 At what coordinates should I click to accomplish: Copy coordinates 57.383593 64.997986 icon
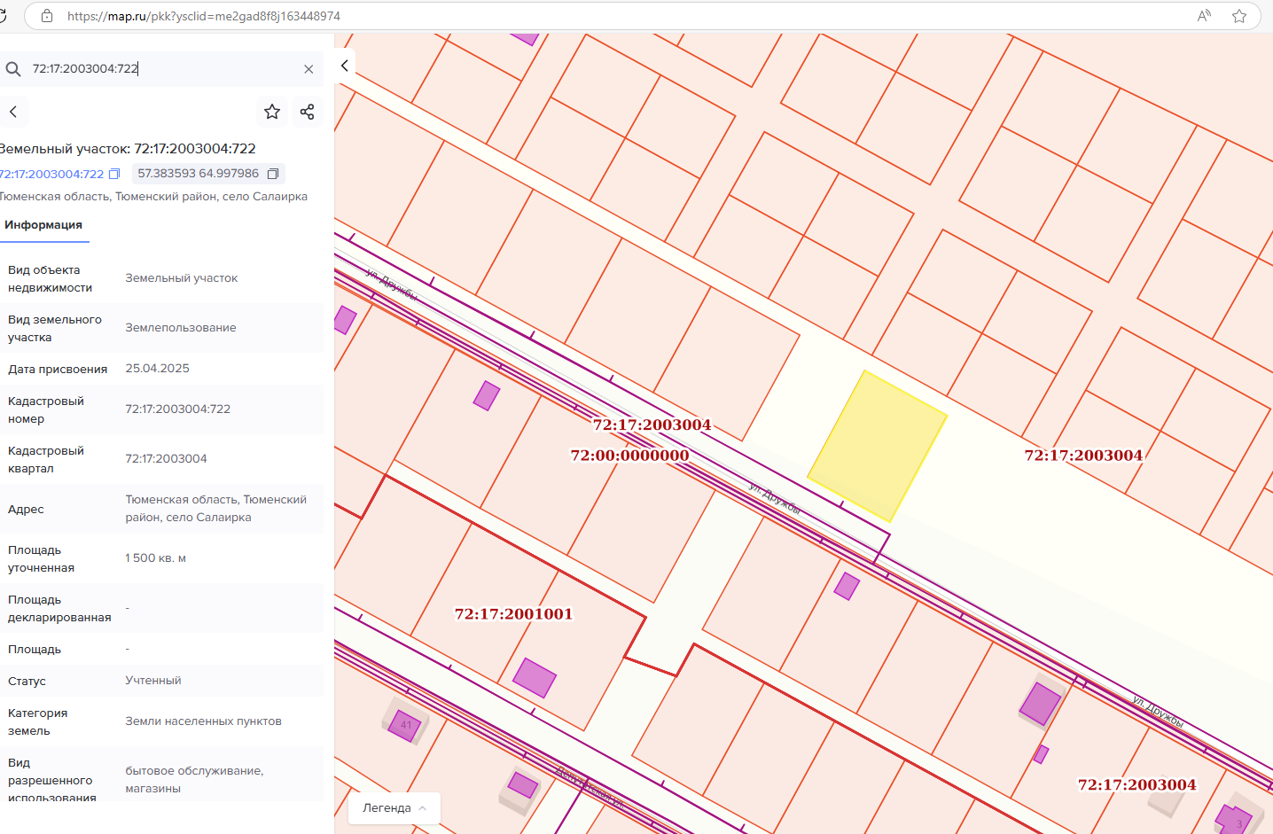(273, 174)
